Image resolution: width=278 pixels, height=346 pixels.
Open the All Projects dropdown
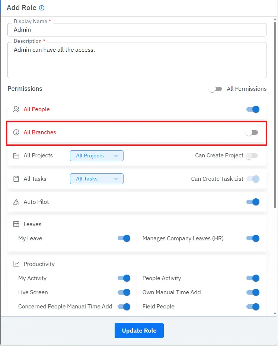coord(96,156)
